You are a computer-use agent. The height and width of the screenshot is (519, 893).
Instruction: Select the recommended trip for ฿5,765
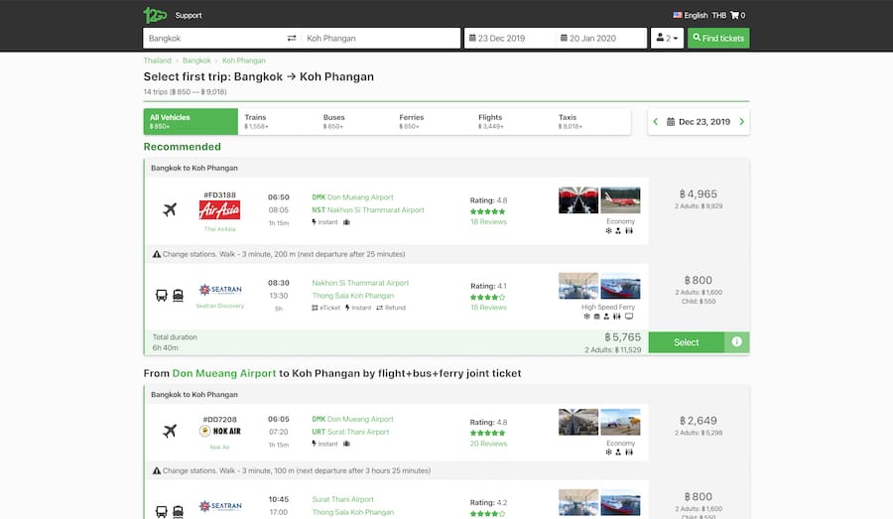click(687, 342)
